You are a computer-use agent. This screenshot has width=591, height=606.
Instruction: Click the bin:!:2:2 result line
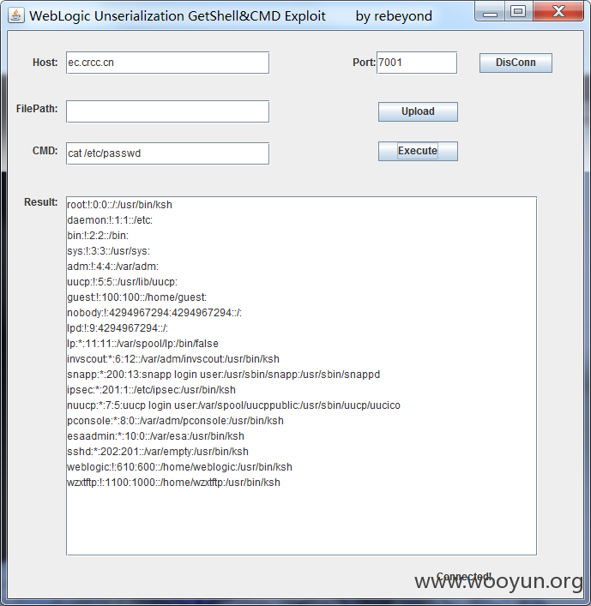point(98,236)
